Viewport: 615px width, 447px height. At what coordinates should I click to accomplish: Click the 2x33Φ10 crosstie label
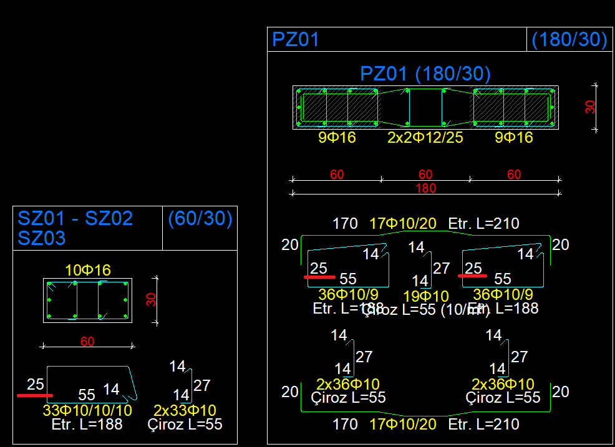pyautogui.click(x=185, y=411)
